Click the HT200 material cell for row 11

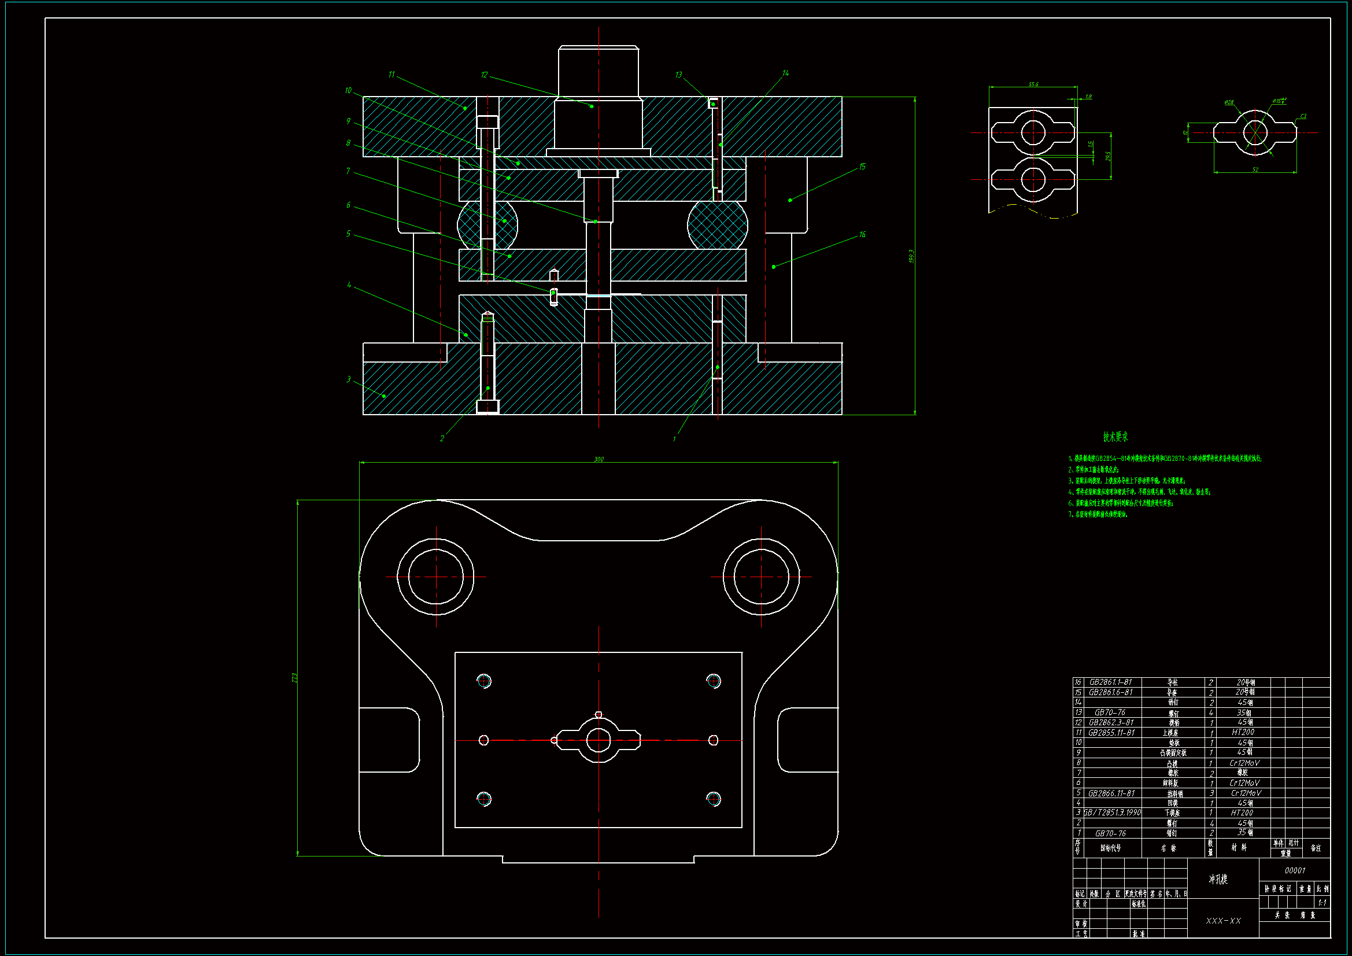1243,732
